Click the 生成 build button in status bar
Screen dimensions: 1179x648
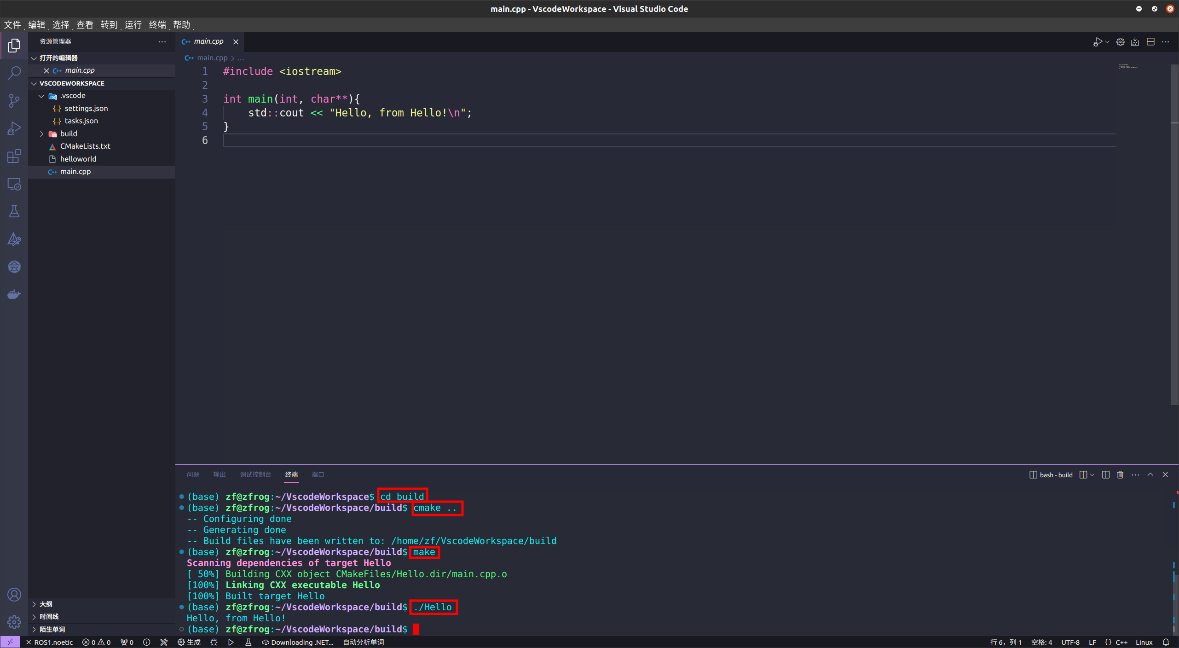189,642
